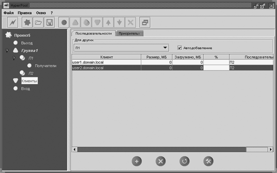The image size is (277, 173).
Task: Toggle the Автодобавление checkbox
Action: click(180, 48)
